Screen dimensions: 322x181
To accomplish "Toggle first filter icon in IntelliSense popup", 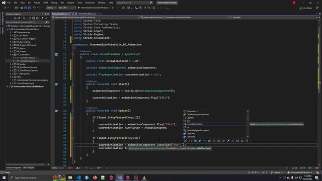I will tap(186, 141).
